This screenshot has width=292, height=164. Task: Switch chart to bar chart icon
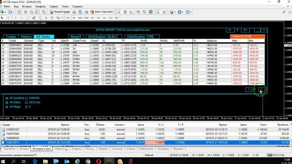(119, 12)
